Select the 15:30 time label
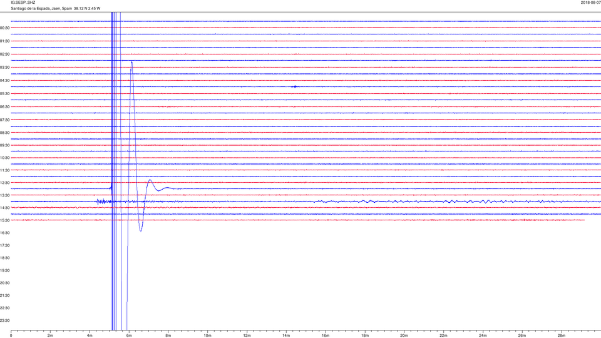Image resolution: width=601 pixels, height=338 pixels. (x=5, y=220)
